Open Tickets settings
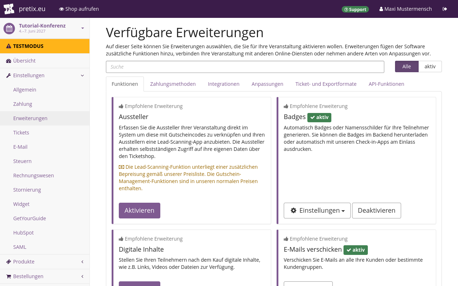The width and height of the screenshot is (458, 286). coord(45,133)
